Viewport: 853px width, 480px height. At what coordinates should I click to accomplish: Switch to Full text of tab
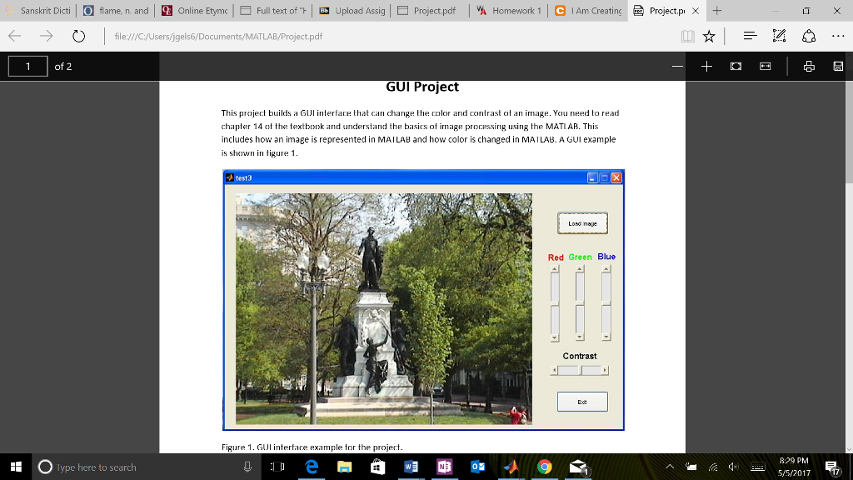pos(273,10)
